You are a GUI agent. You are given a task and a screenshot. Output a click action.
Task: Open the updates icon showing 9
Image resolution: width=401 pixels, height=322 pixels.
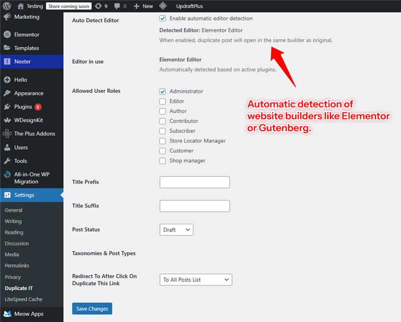(98, 6)
